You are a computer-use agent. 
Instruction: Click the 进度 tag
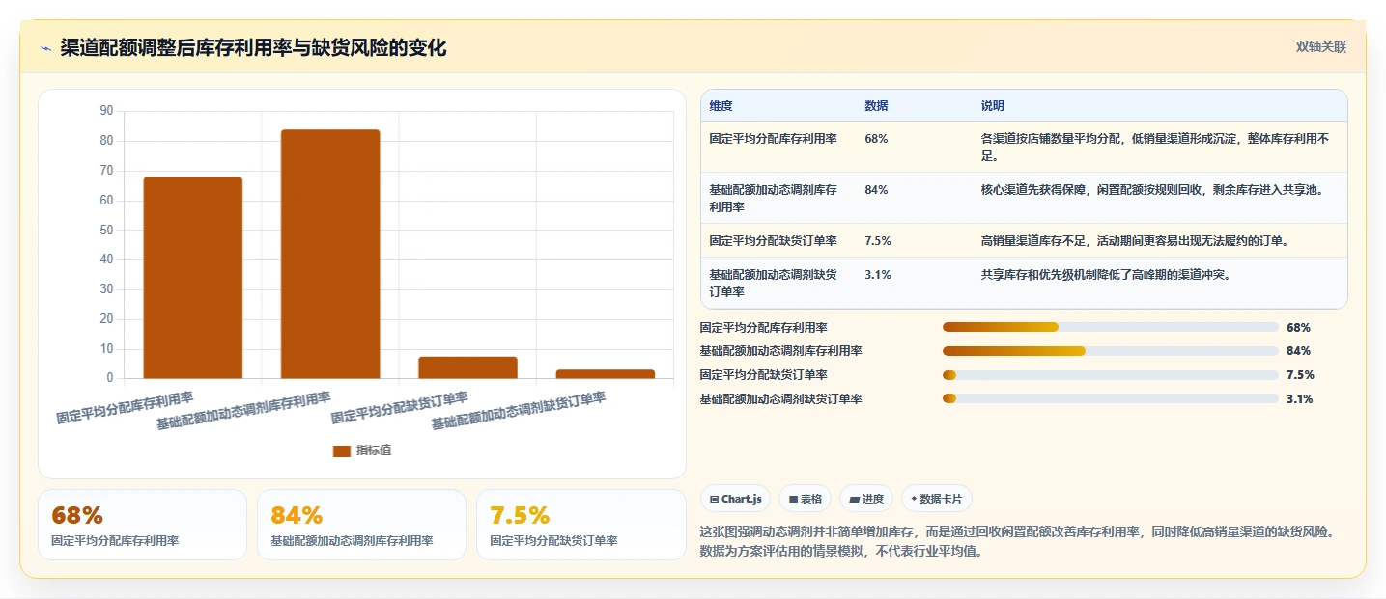point(866,499)
